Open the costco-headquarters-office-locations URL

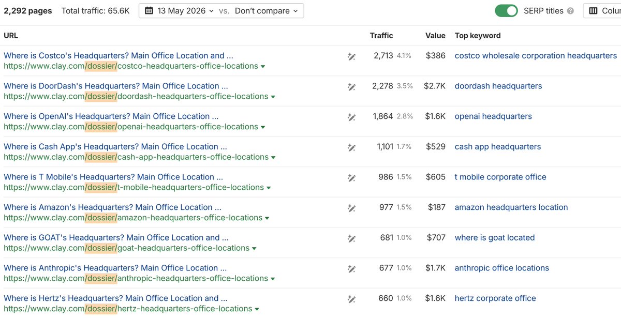131,66
